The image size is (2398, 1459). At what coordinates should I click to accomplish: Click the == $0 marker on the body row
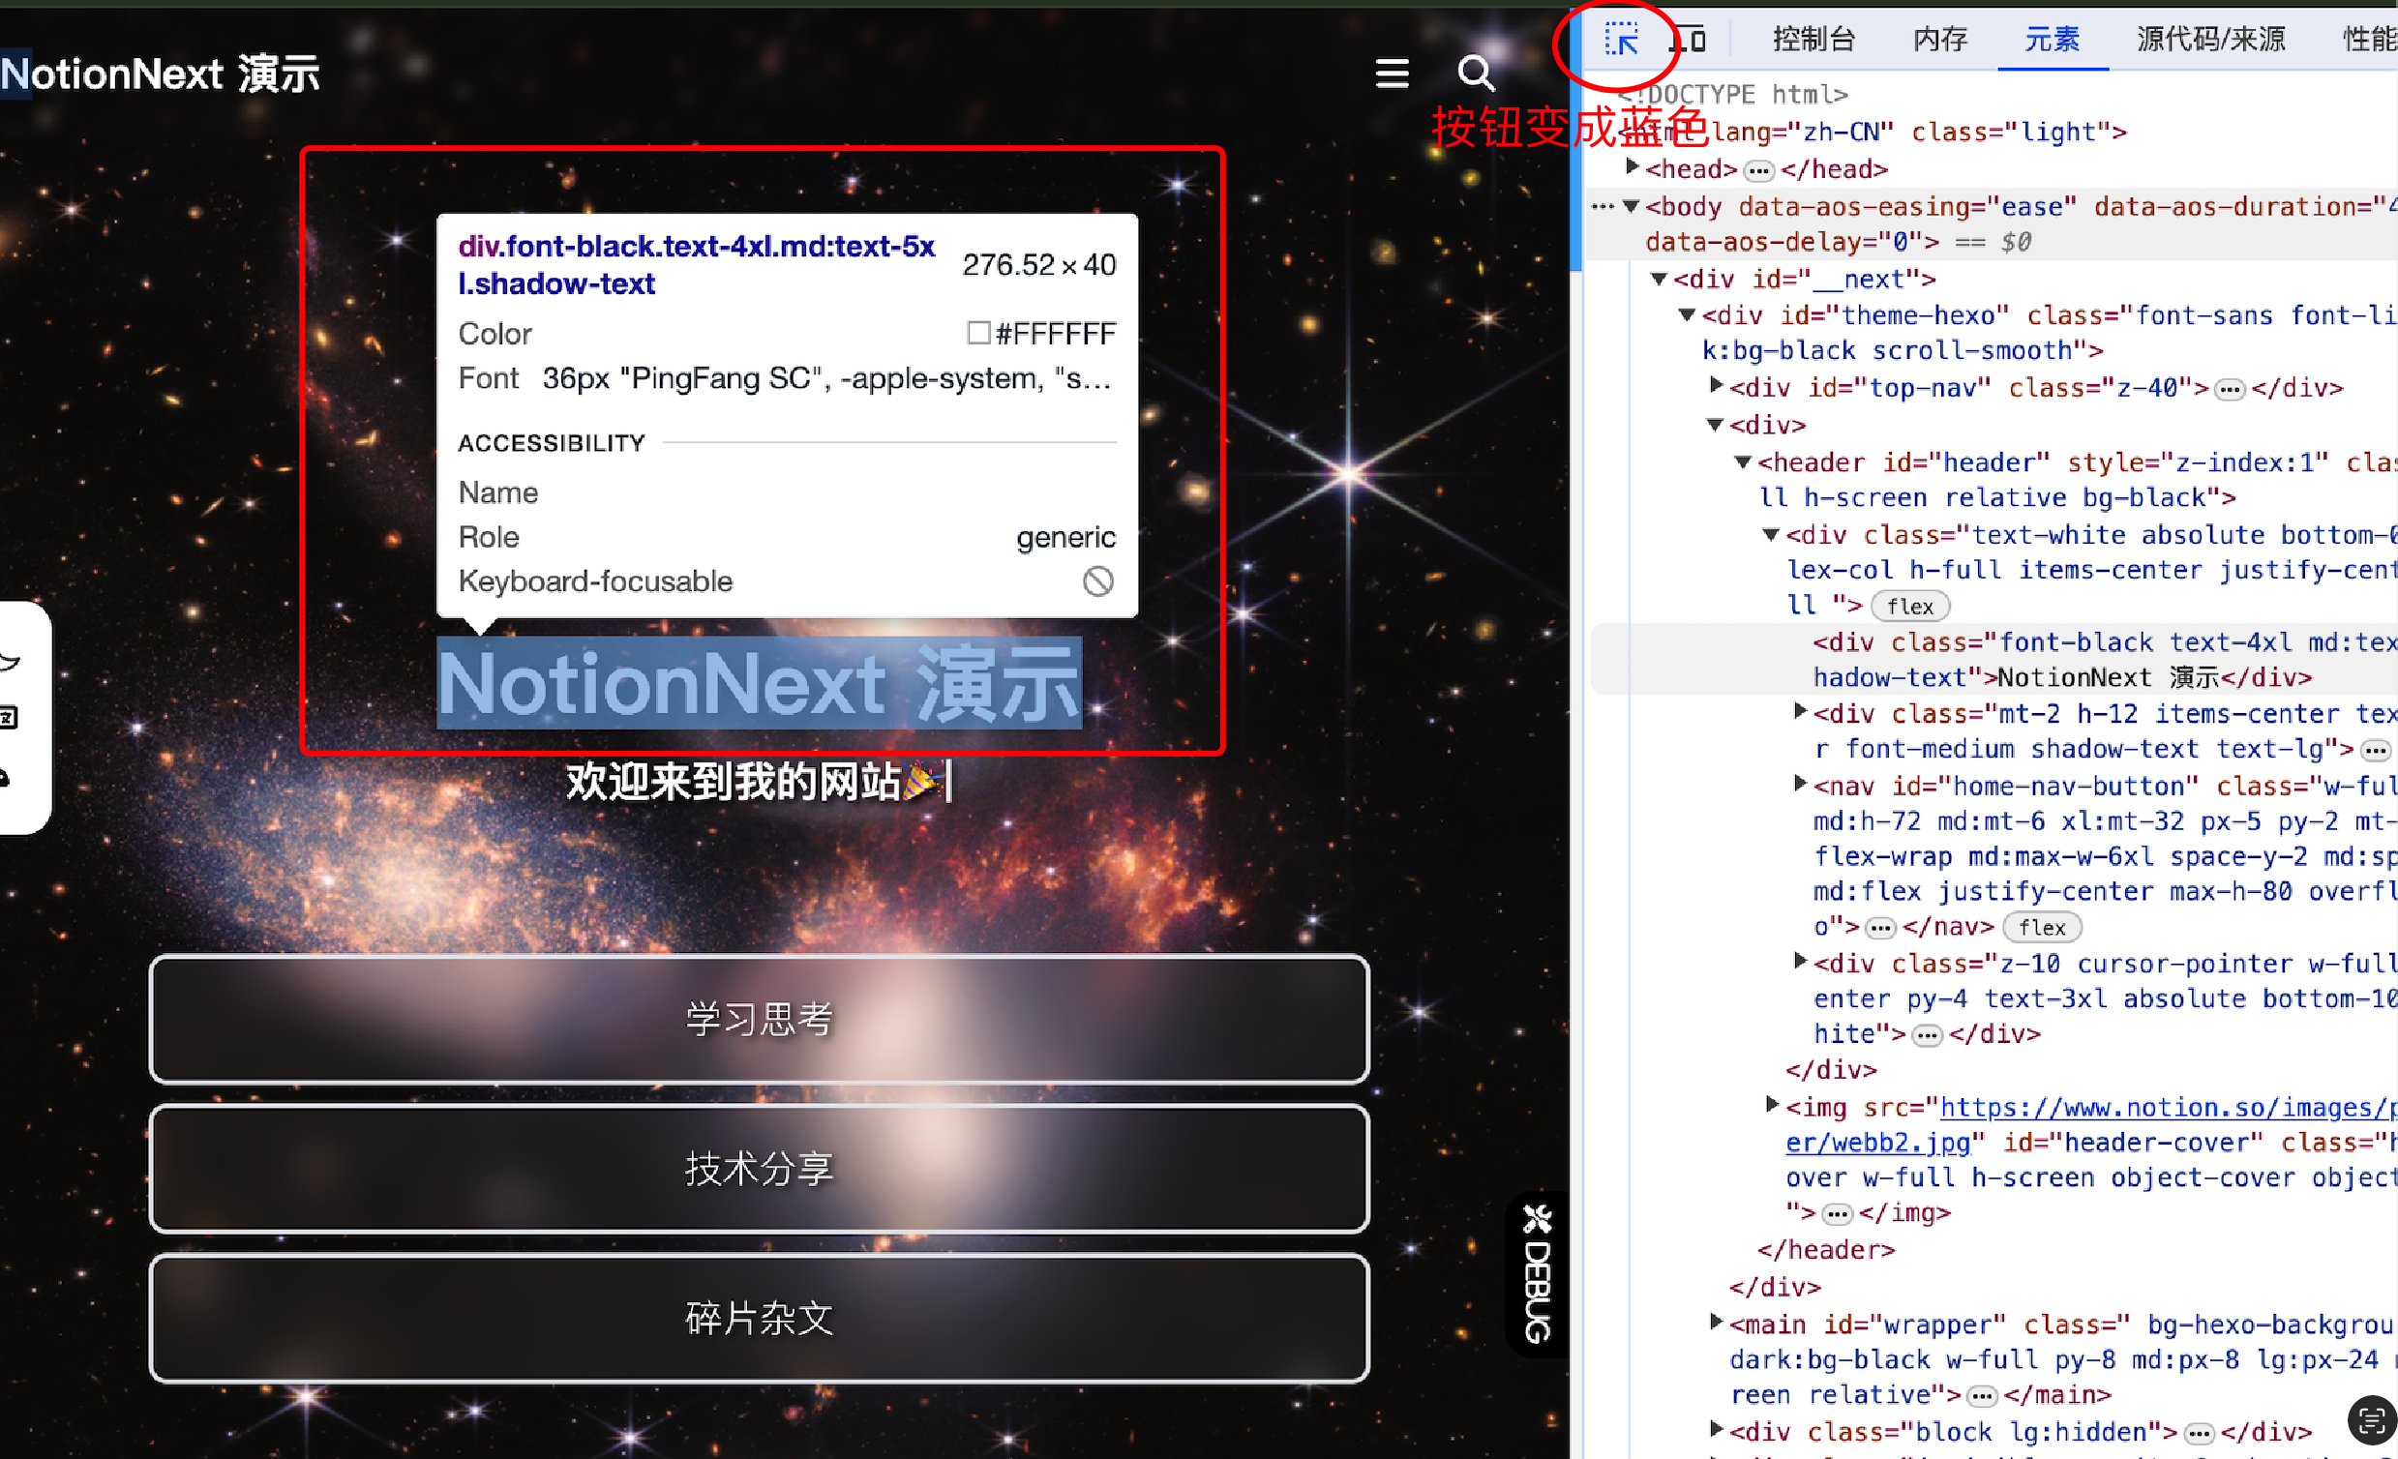1994,242
